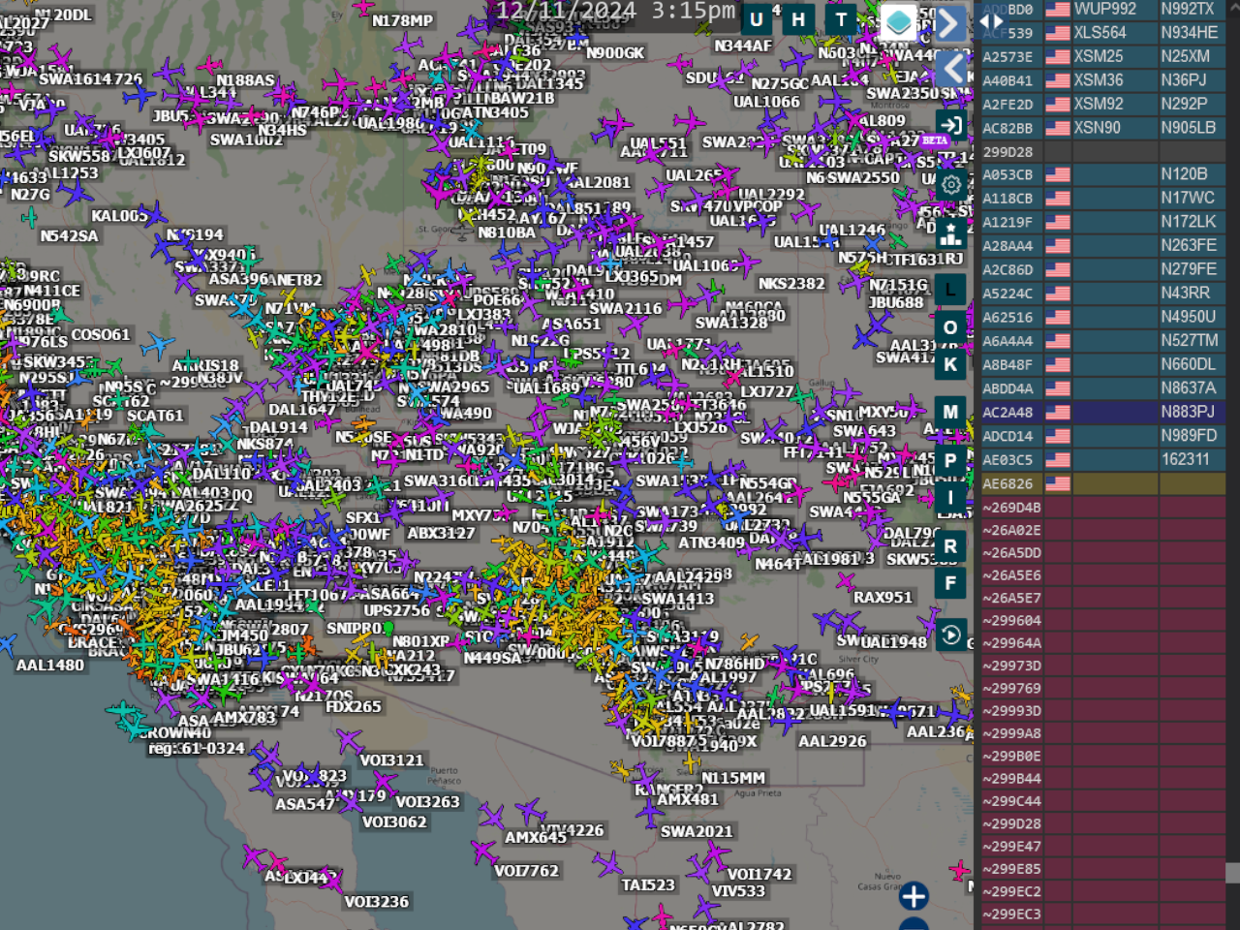Click the KAL005 aircraft label on map

(119, 216)
